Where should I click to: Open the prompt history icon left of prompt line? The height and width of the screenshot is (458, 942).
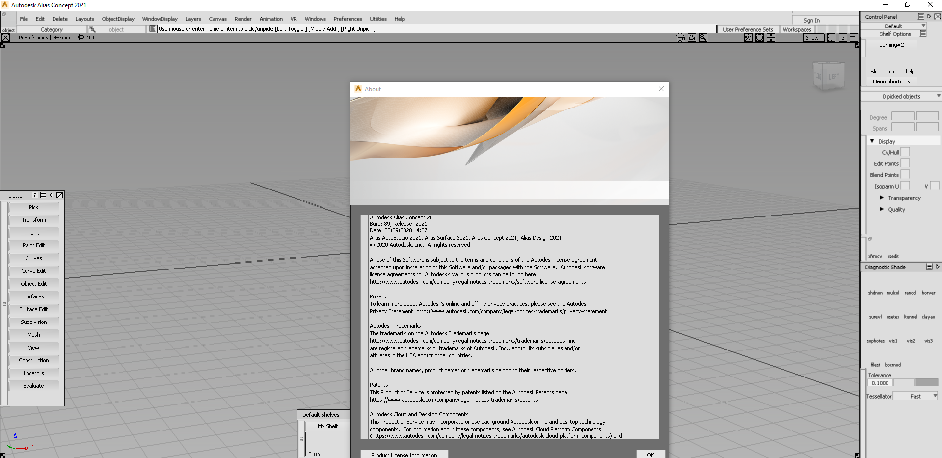(152, 29)
